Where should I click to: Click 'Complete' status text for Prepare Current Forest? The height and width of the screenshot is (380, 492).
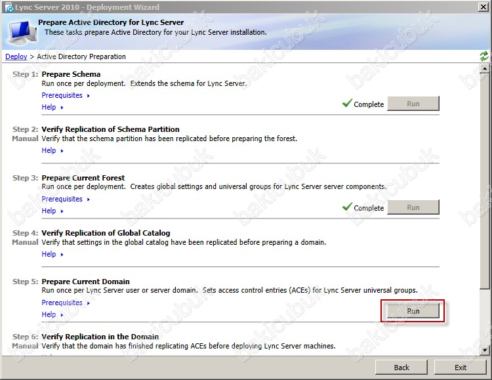click(369, 208)
